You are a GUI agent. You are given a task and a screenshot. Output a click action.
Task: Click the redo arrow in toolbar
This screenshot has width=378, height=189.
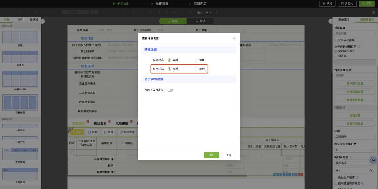click(x=50, y=12)
